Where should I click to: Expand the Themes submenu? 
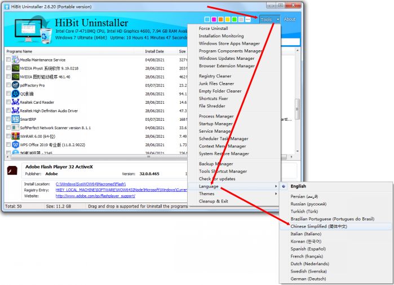(234, 194)
